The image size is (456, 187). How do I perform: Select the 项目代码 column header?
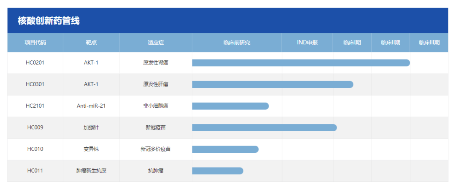coord(35,43)
